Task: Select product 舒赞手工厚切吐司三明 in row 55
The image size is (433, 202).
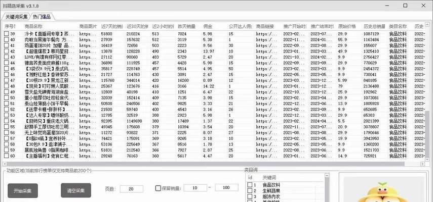Action: coord(50,127)
